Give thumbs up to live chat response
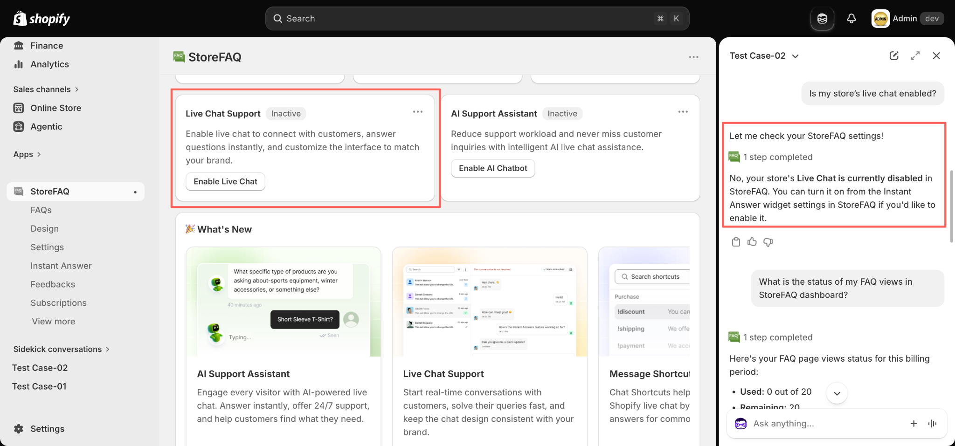Screen dimensions: 955x446 pos(752,242)
